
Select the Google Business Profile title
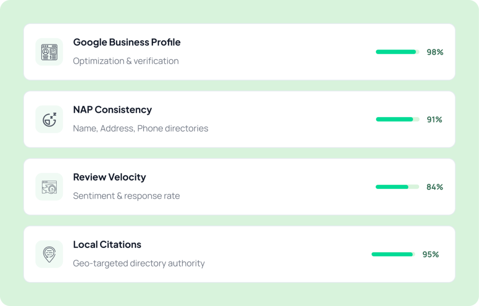(x=127, y=42)
